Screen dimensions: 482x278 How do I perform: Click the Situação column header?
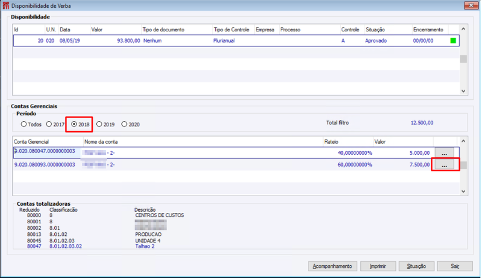388,29
